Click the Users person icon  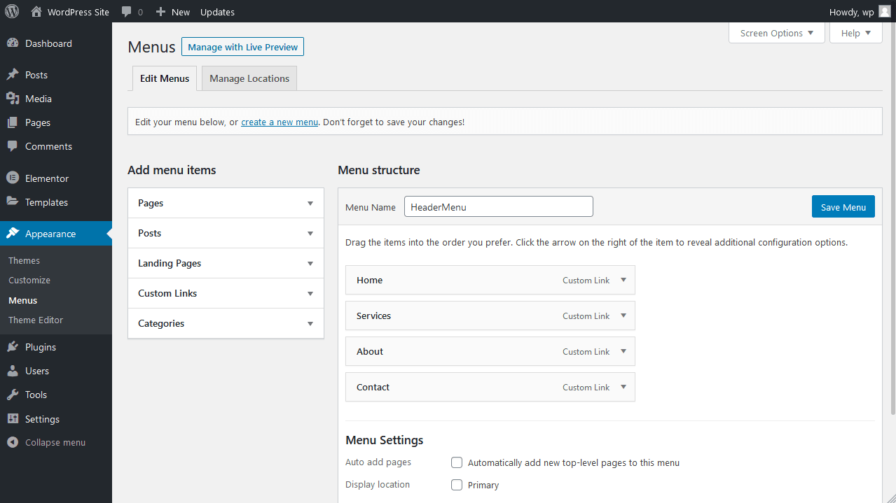pyautogui.click(x=13, y=371)
